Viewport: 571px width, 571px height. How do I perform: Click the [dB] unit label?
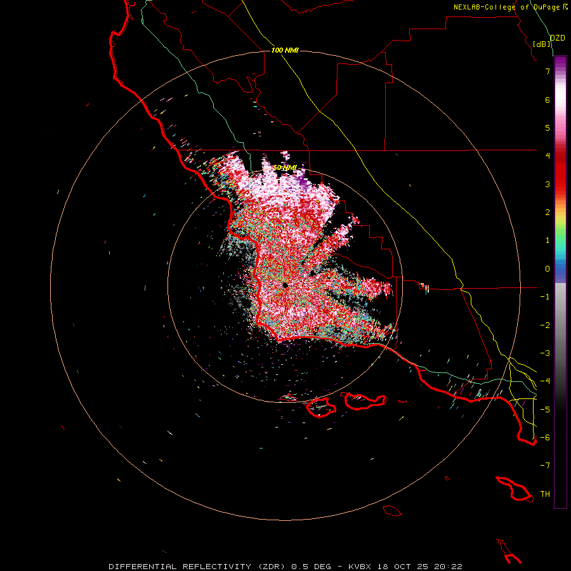point(542,44)
